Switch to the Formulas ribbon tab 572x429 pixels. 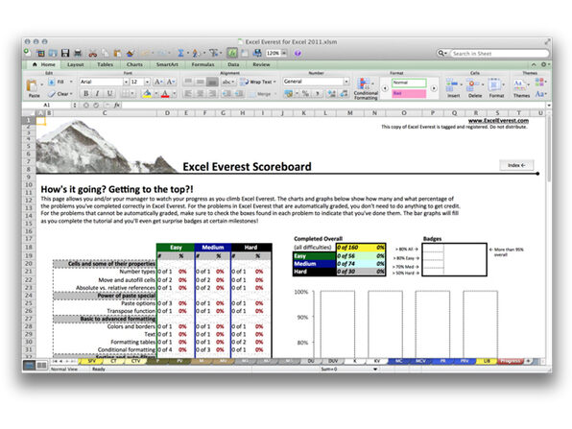coord(203,64)
